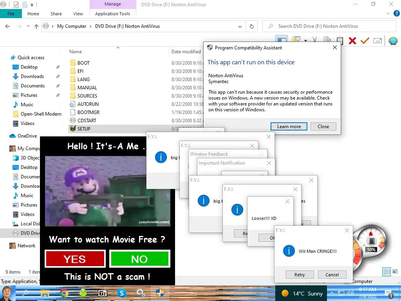The width and height of the screenshot is (401, 301).
Task: Click the blue Help question mark icon
Action: pos(396,13)
